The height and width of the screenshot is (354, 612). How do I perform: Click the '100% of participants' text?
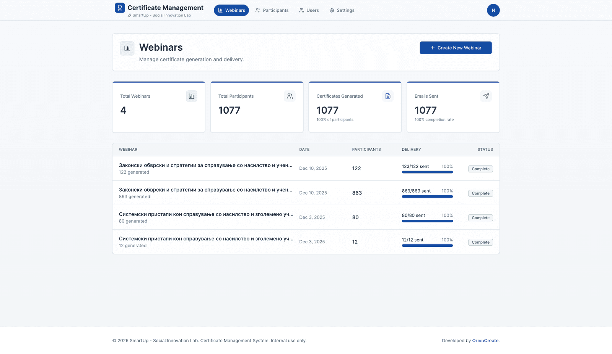[335, 120]
